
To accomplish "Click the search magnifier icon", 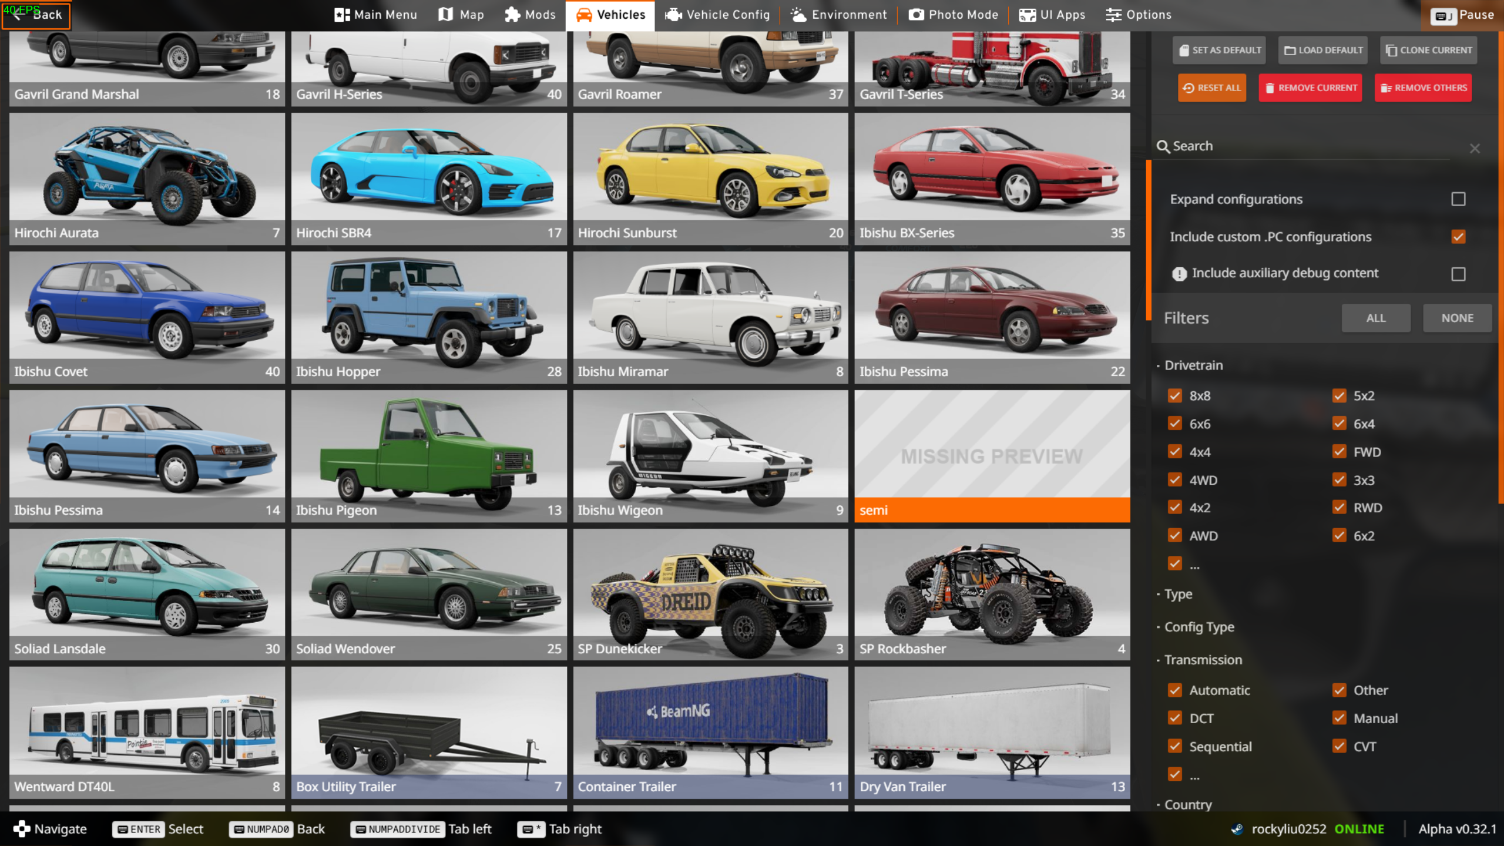I will [1163, 146].
